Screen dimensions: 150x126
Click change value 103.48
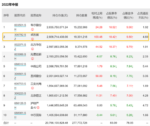[x=98, y=37]
